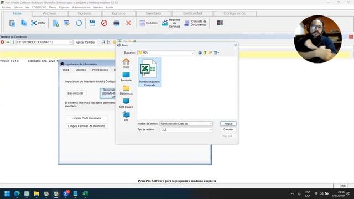
Task: Click the new document icon with plus
Action: [55, 23]
